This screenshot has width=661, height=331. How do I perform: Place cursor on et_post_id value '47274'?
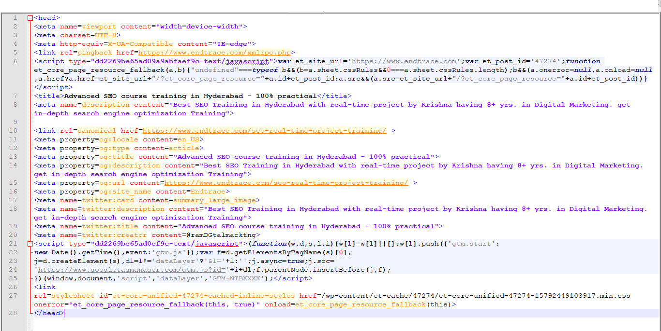546,61
